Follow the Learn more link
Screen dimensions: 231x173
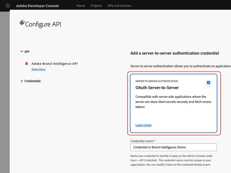tap(143, 125)
